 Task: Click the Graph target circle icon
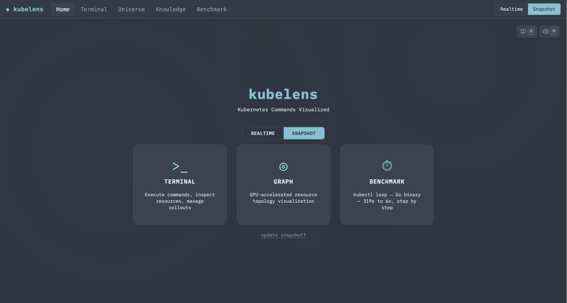283,167
